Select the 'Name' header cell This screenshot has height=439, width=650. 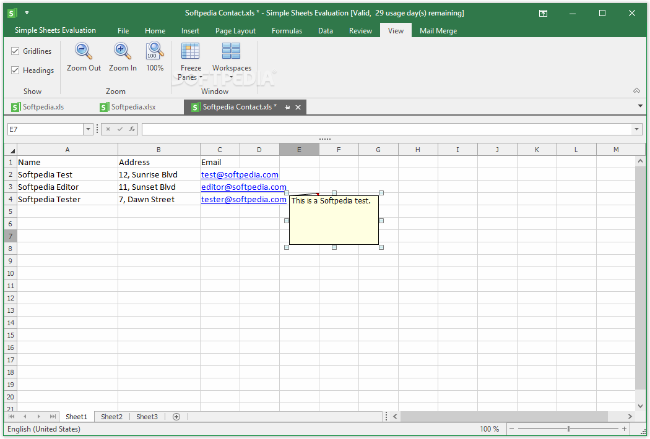pos(67,163)
